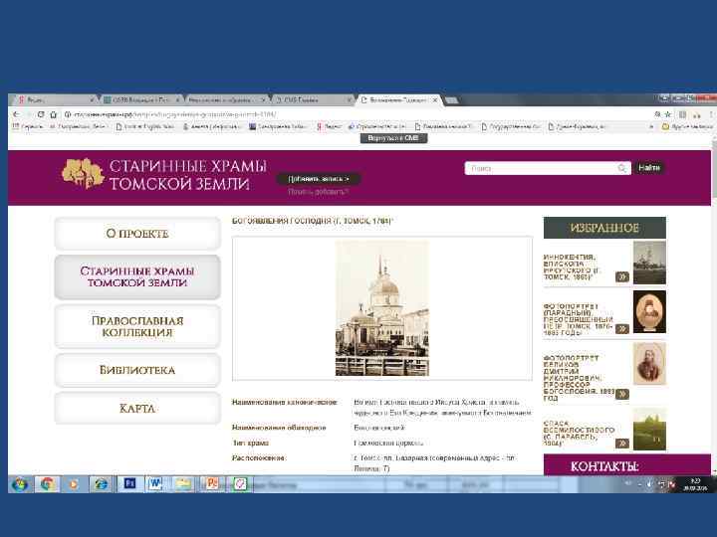Open Другие закладки bookmarks folder

click(687, 126)
